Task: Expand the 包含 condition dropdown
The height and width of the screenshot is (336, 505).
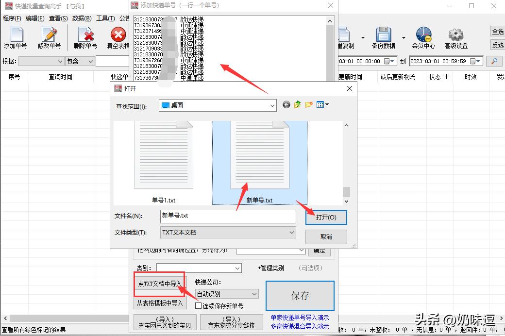Action: pyautogui.click(x=90, y=61)
